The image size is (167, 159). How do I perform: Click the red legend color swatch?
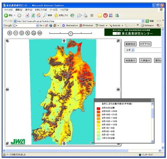98,108
